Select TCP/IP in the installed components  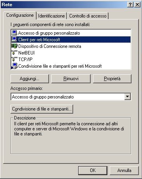click(x=71, y=59)
